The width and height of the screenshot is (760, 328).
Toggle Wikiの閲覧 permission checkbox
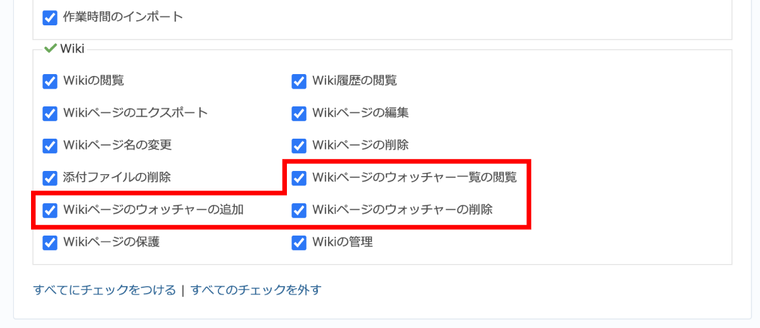[50, 81]
